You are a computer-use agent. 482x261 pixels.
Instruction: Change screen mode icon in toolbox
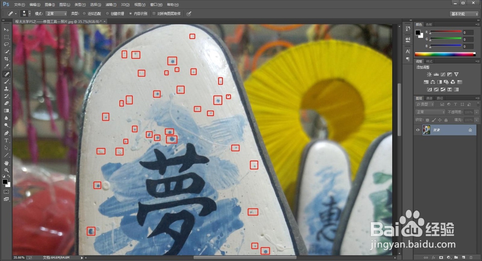(6, 199)
